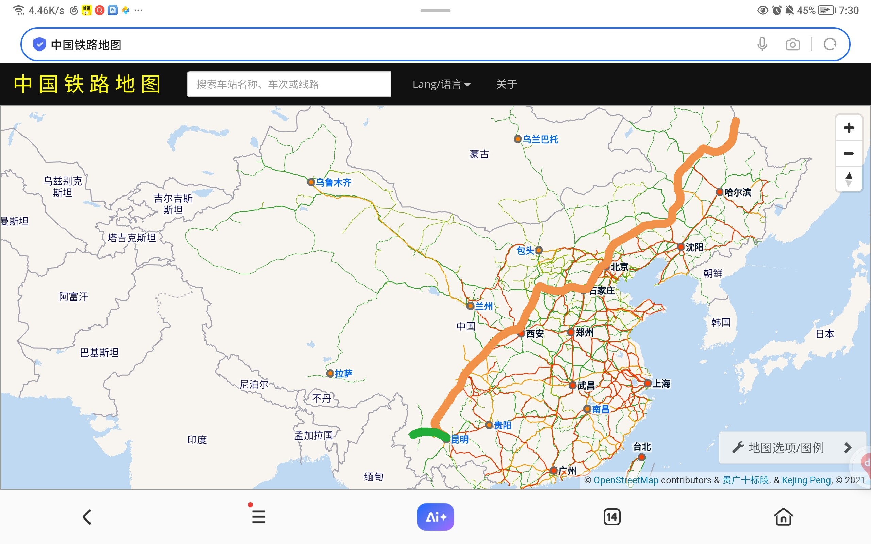Open camera image search icon
This screenshot has height=544, width=871.
tap(792, 45)
